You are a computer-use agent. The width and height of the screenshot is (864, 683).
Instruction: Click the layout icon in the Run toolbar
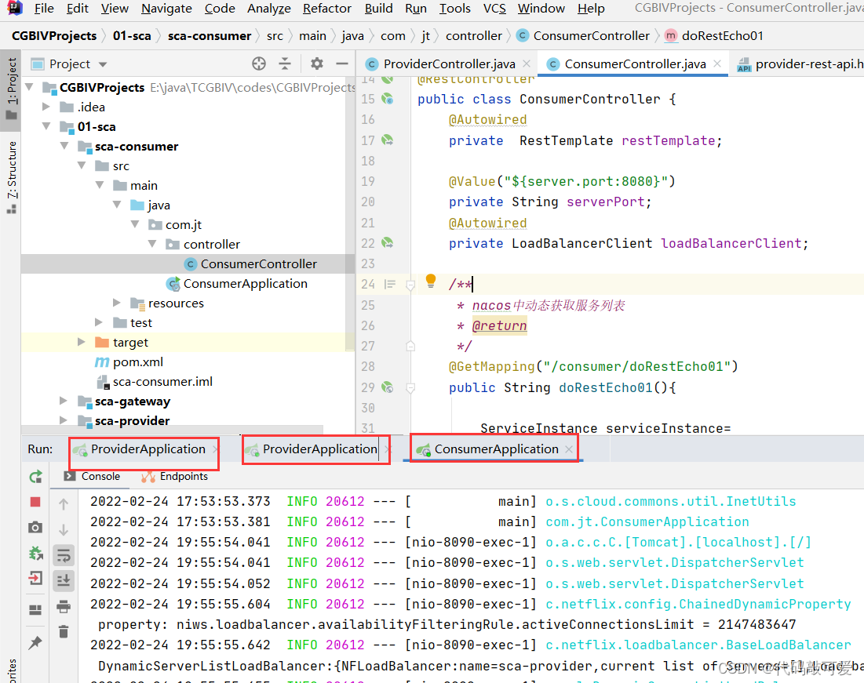pyautogui.click(x=35, y=609)
